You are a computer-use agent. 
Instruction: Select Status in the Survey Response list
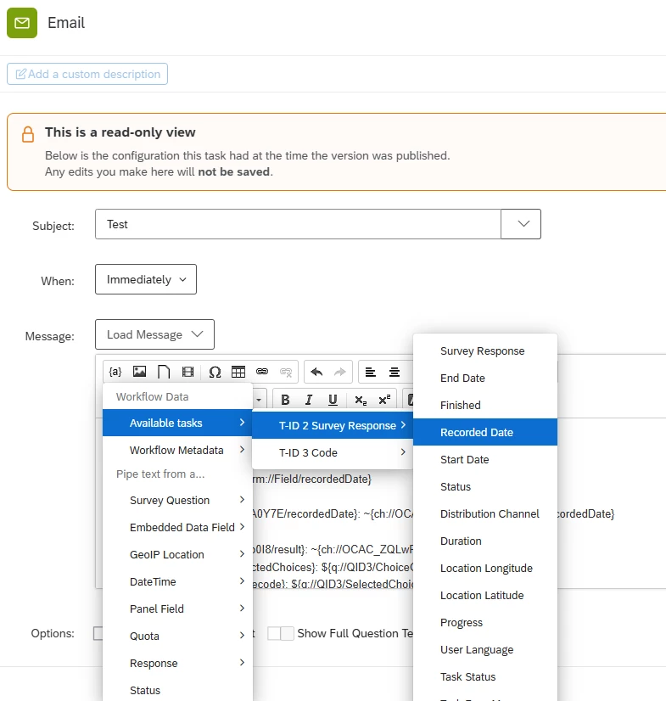point(485,486)
